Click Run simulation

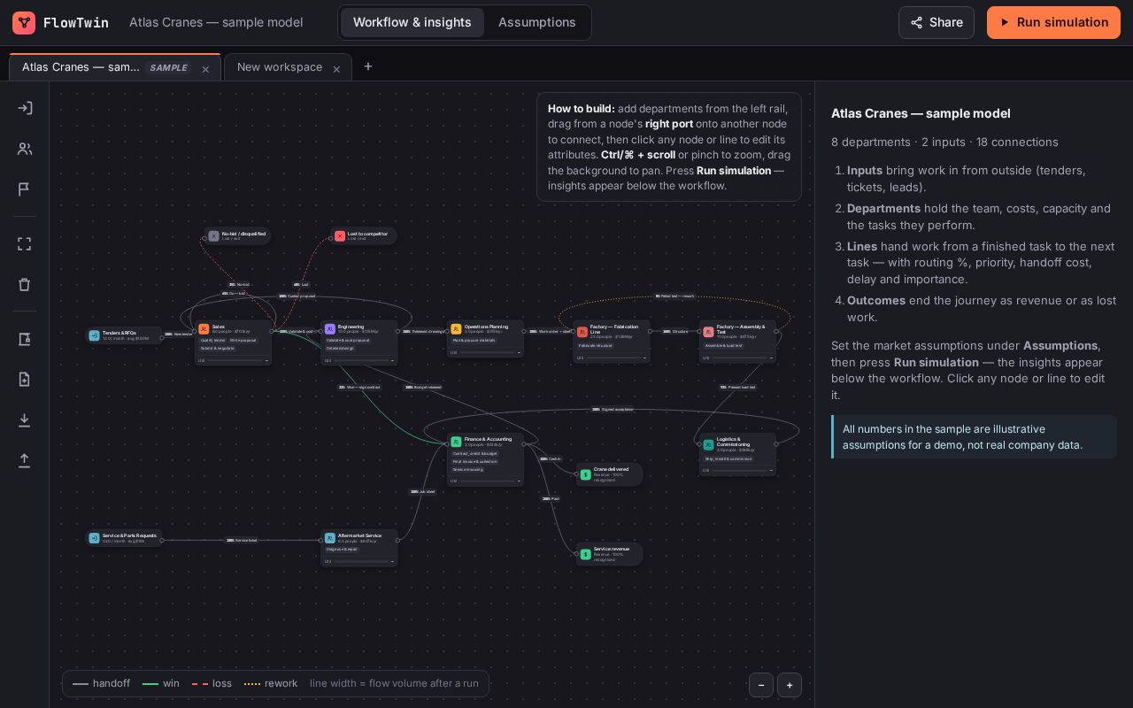pos(1053,22)
